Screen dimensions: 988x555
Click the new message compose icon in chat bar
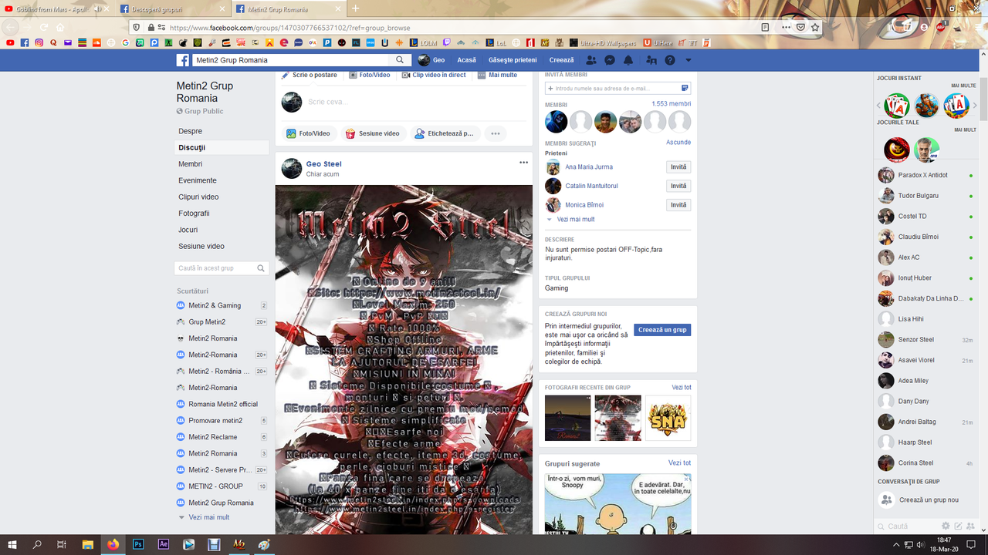pos(958,526)
